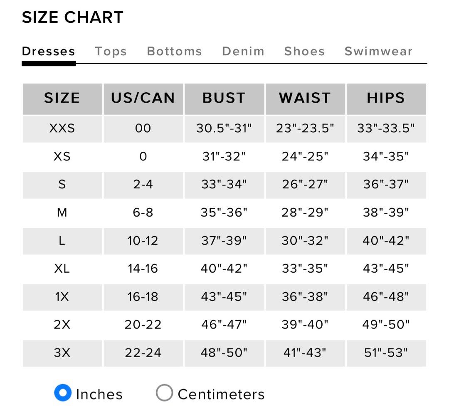Click the M size row label
Screen dimensions: 449x417
point(62,212)
